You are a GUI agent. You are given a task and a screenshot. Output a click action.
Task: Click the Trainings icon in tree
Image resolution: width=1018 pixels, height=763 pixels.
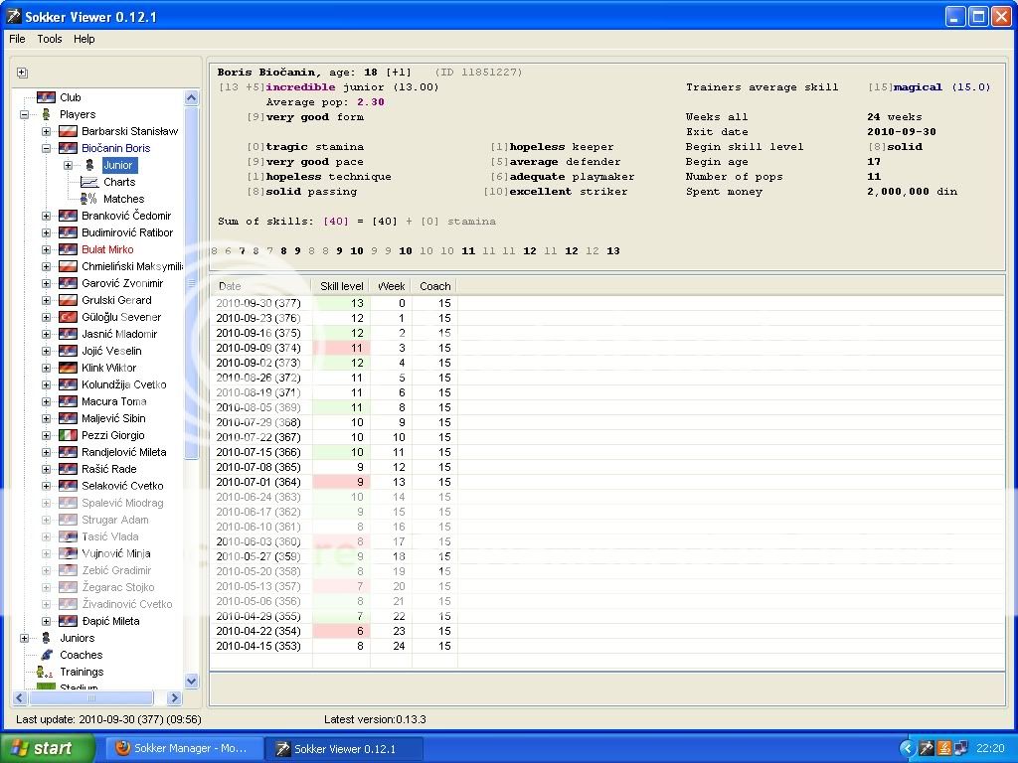(x=46, y=672)
